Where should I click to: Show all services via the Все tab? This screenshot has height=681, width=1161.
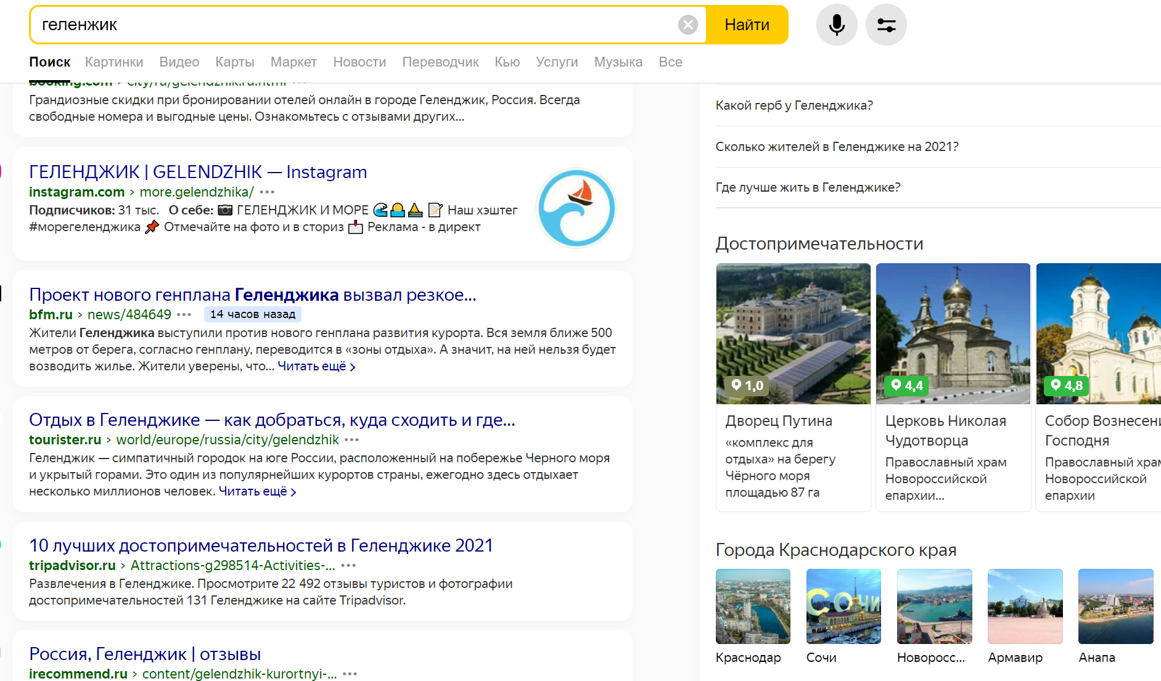pos(670,62)
